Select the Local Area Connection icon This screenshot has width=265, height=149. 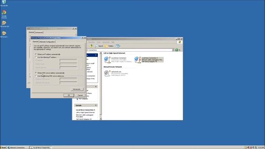point(118,60)
